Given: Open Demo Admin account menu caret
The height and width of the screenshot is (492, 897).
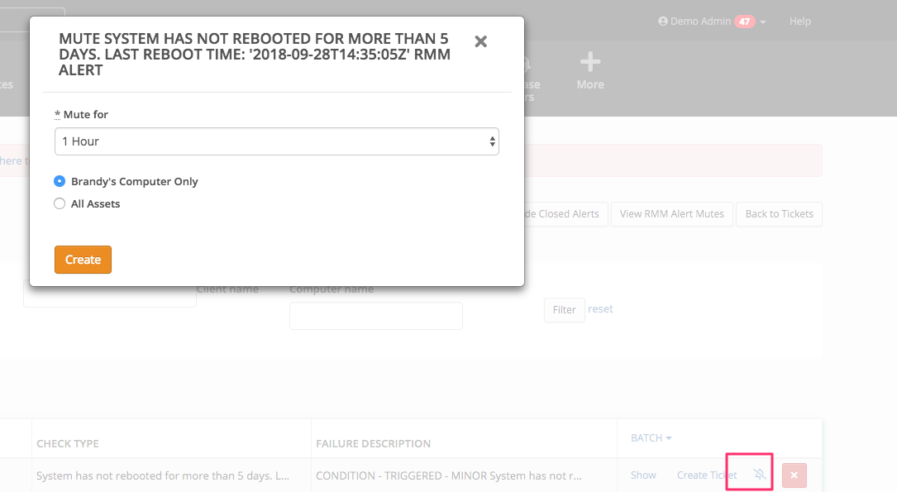Looking at the screenshot, I should click(x=763, y=22).
